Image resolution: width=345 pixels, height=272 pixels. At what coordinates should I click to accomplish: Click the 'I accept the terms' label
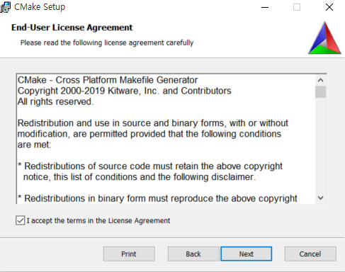point(98,220)
